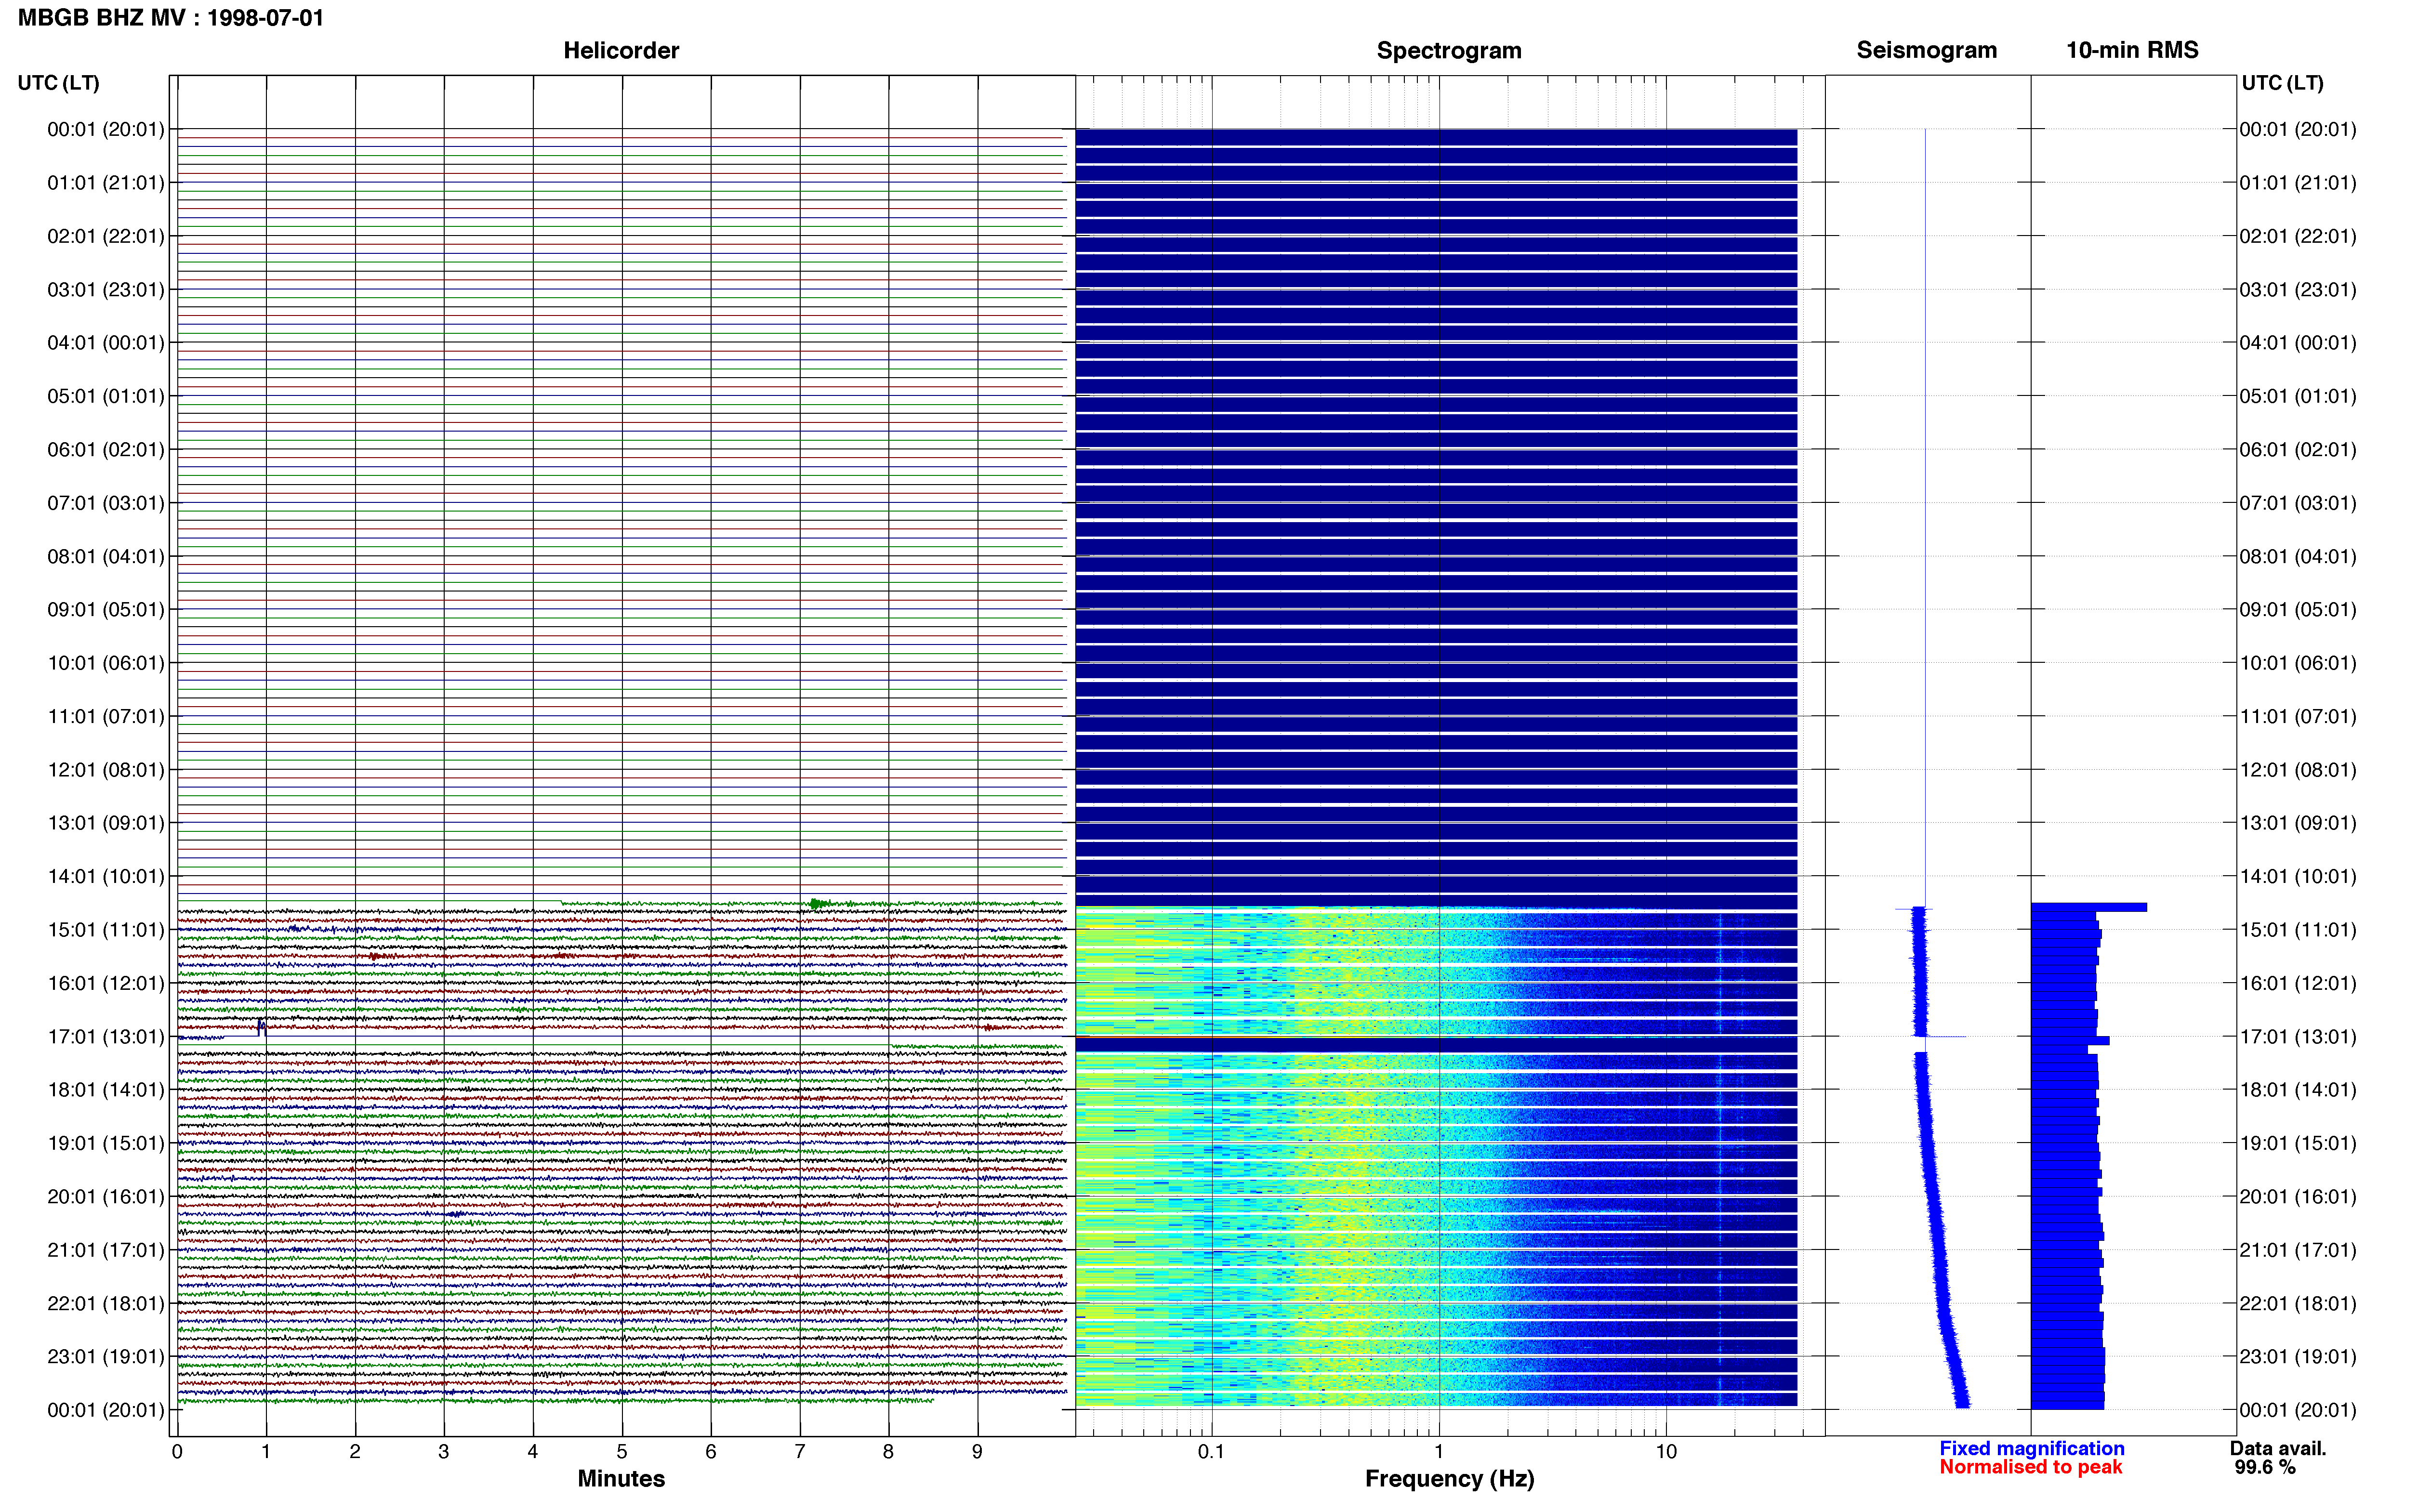The height and width of the screenshot is (1512, 2418).
Task: Click the plot title MBGB BHZ MV : 1998-07-01
Action: tap(171, 18)
